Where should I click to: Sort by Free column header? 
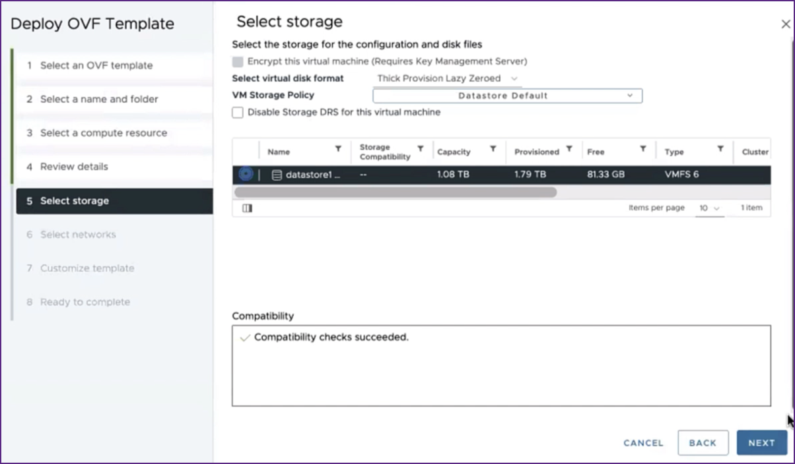[596, 152]
